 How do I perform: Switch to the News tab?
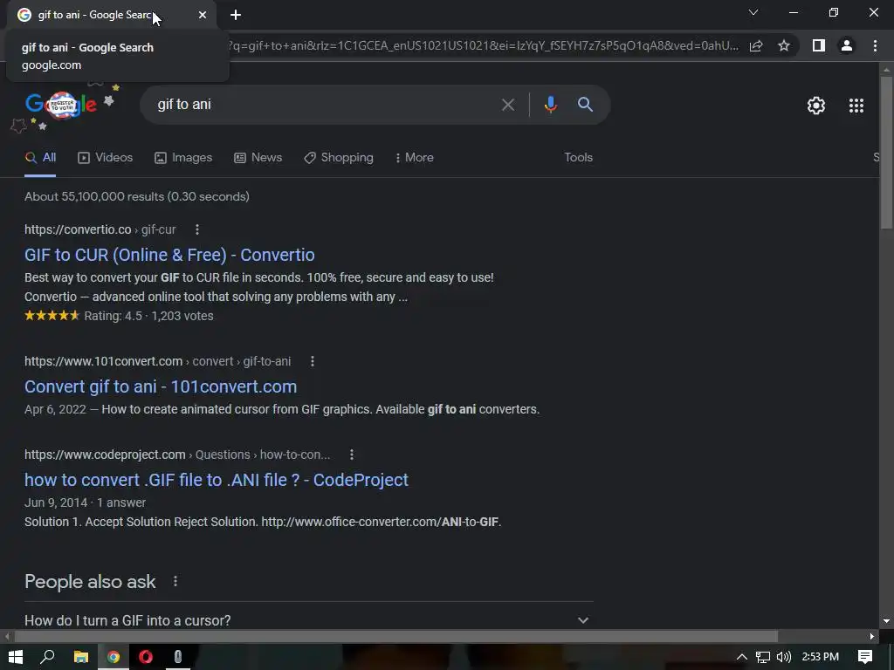click(x=258, y=158)
